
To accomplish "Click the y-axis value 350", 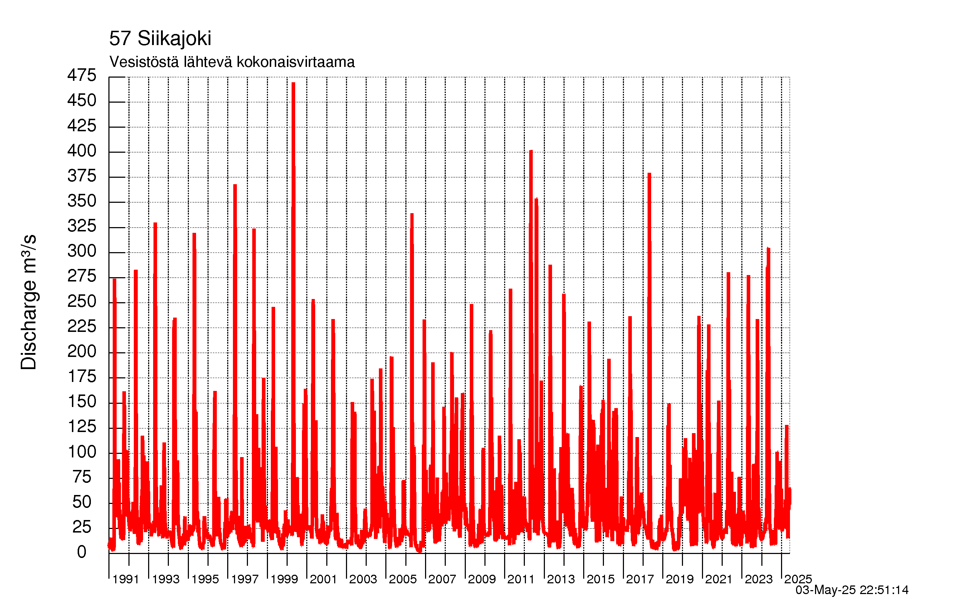I will [x=82, y=201].
